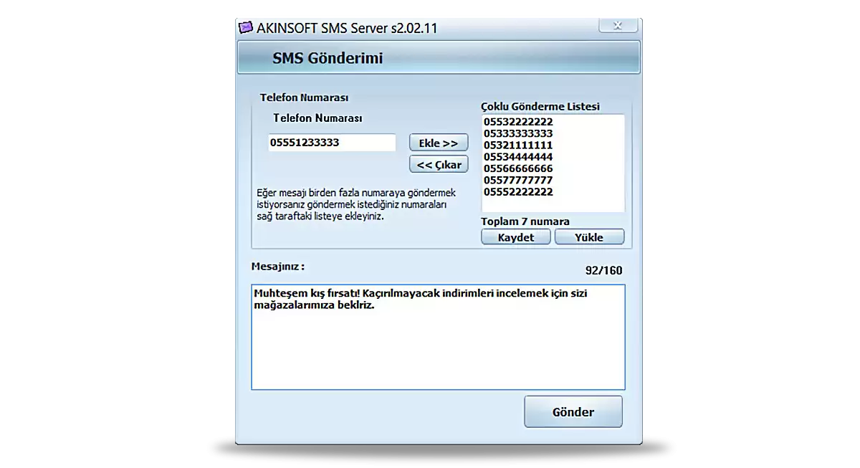Image resolution: width=860 pixels, height=468 pixels.
Task: Click in the Mesajınız message text area
Action: 437,337
